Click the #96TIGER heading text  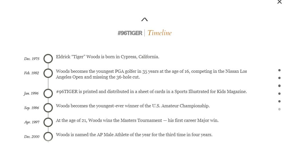(130, 33)
